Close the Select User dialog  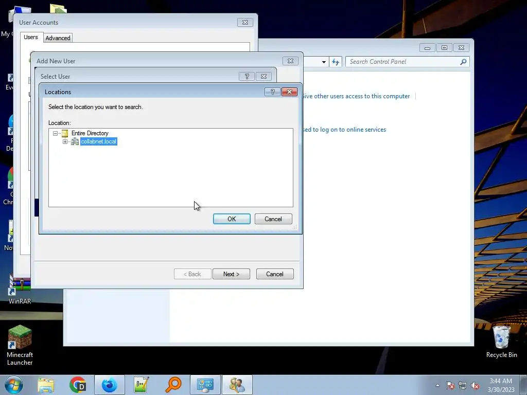tap(264, 76)
